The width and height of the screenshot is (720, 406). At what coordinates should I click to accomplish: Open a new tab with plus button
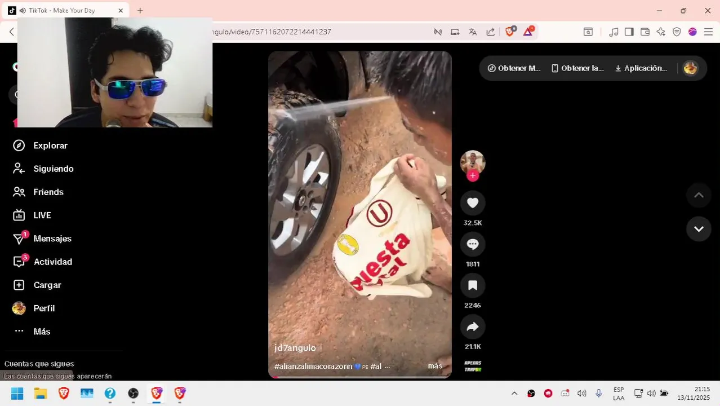click(x=140, y=11)
